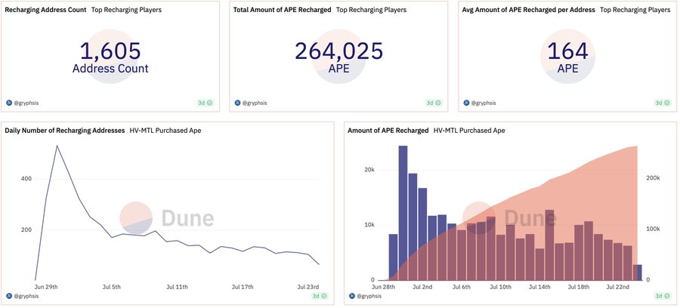680x308 pixels.
Task: Click the Address Count label under 1,605
Action: [x=110, y=69]
